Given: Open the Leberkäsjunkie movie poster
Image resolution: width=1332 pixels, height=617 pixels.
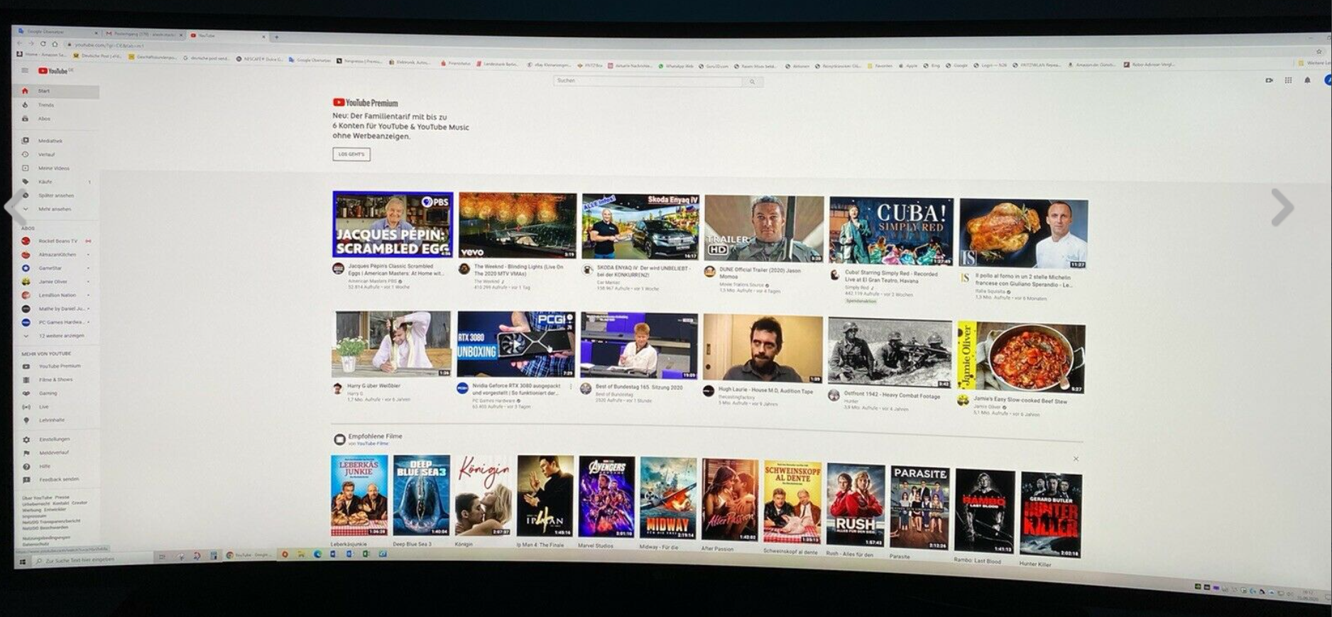Looking at the screenshot, I should (359, 496).
